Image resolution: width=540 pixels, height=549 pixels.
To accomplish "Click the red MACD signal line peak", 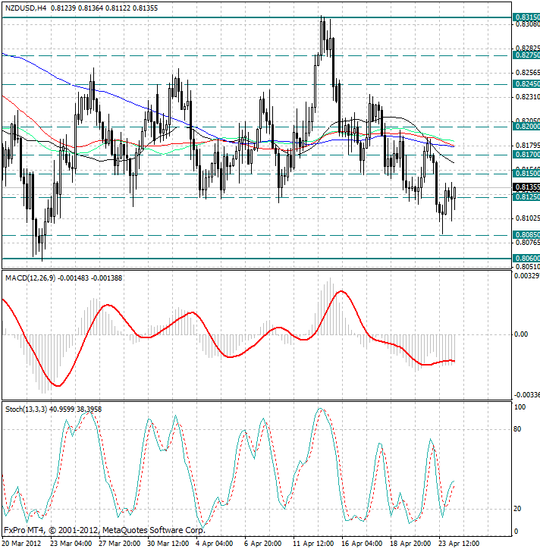I will tap(342, 291).
